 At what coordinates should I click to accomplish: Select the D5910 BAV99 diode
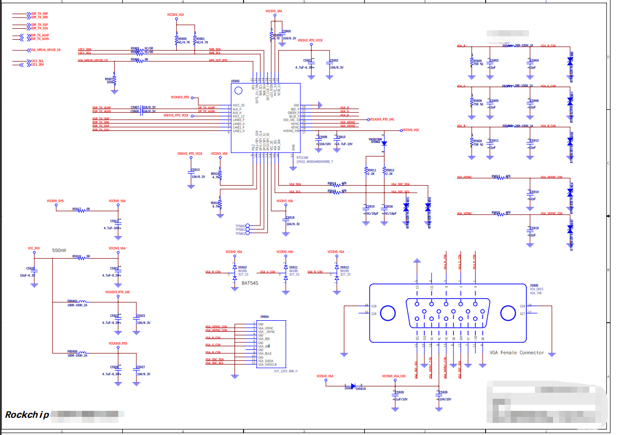[x=235, y=272]
